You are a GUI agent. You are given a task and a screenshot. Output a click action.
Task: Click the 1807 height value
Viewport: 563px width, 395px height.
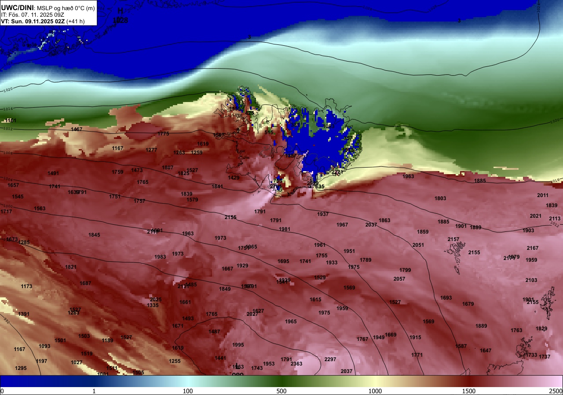(x=168, y=168)
